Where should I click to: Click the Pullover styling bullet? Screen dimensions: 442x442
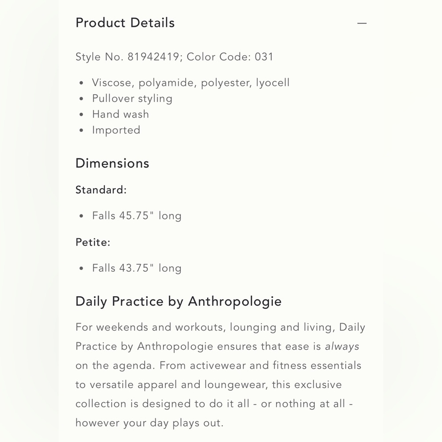[x=132, y=99]
